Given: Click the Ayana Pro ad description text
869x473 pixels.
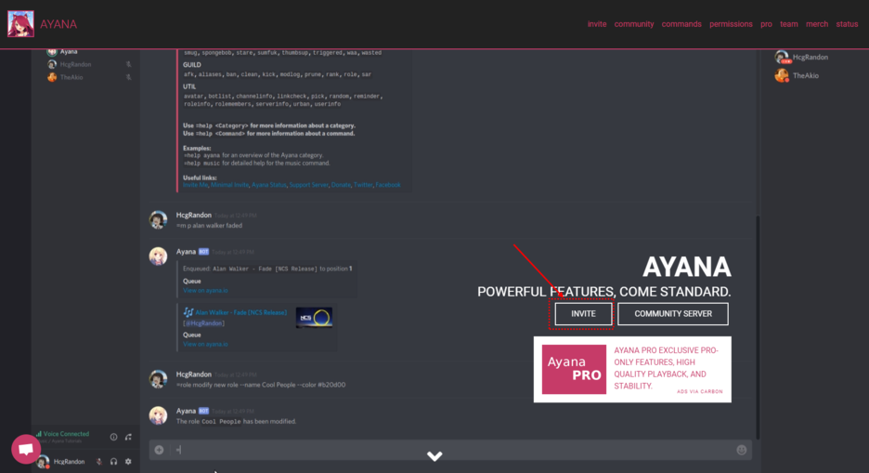Looking at the screenshot, I should point(667,368).
